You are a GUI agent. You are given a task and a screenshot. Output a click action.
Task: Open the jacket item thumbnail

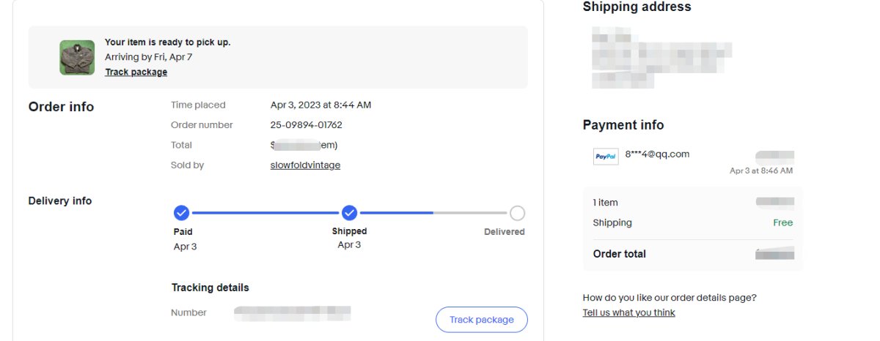click(77, 57)
